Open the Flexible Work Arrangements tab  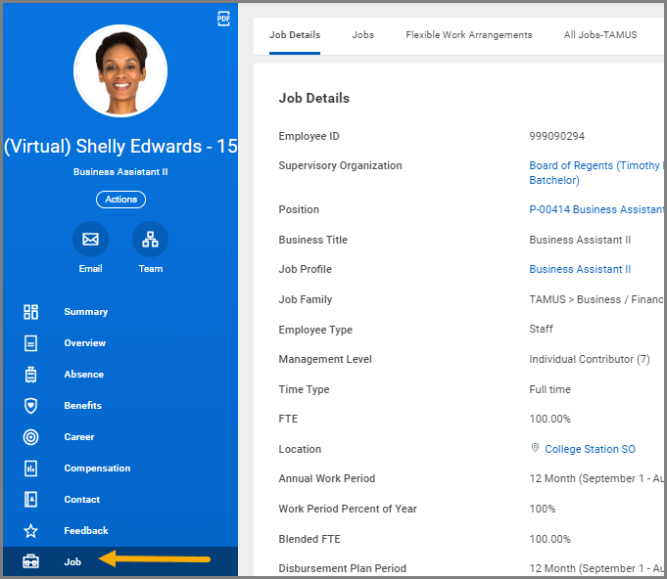[x=468, y=35]
